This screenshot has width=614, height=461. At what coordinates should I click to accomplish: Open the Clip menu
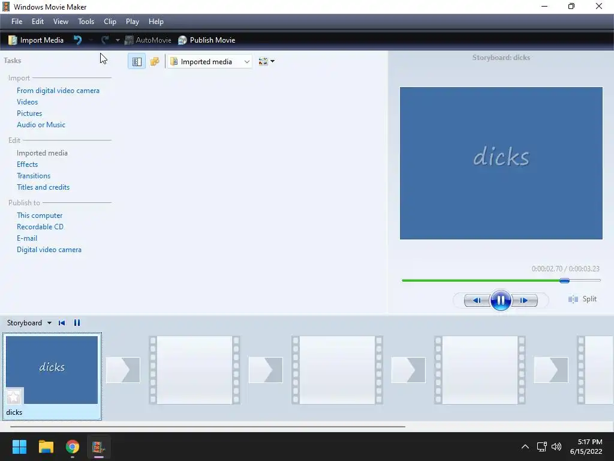pos(110,22)
